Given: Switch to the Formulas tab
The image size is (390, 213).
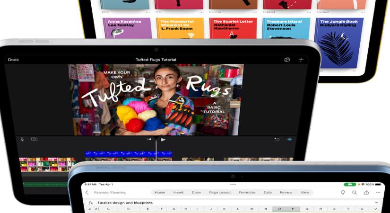Looking at the screenshot, I should [x=247, y=193].
